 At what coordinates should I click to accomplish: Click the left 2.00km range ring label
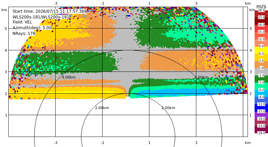tap(102, 108)
